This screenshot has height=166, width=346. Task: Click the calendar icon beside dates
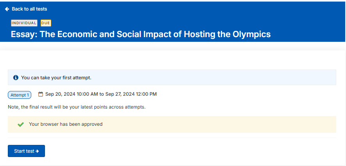[x=41, y=94]
